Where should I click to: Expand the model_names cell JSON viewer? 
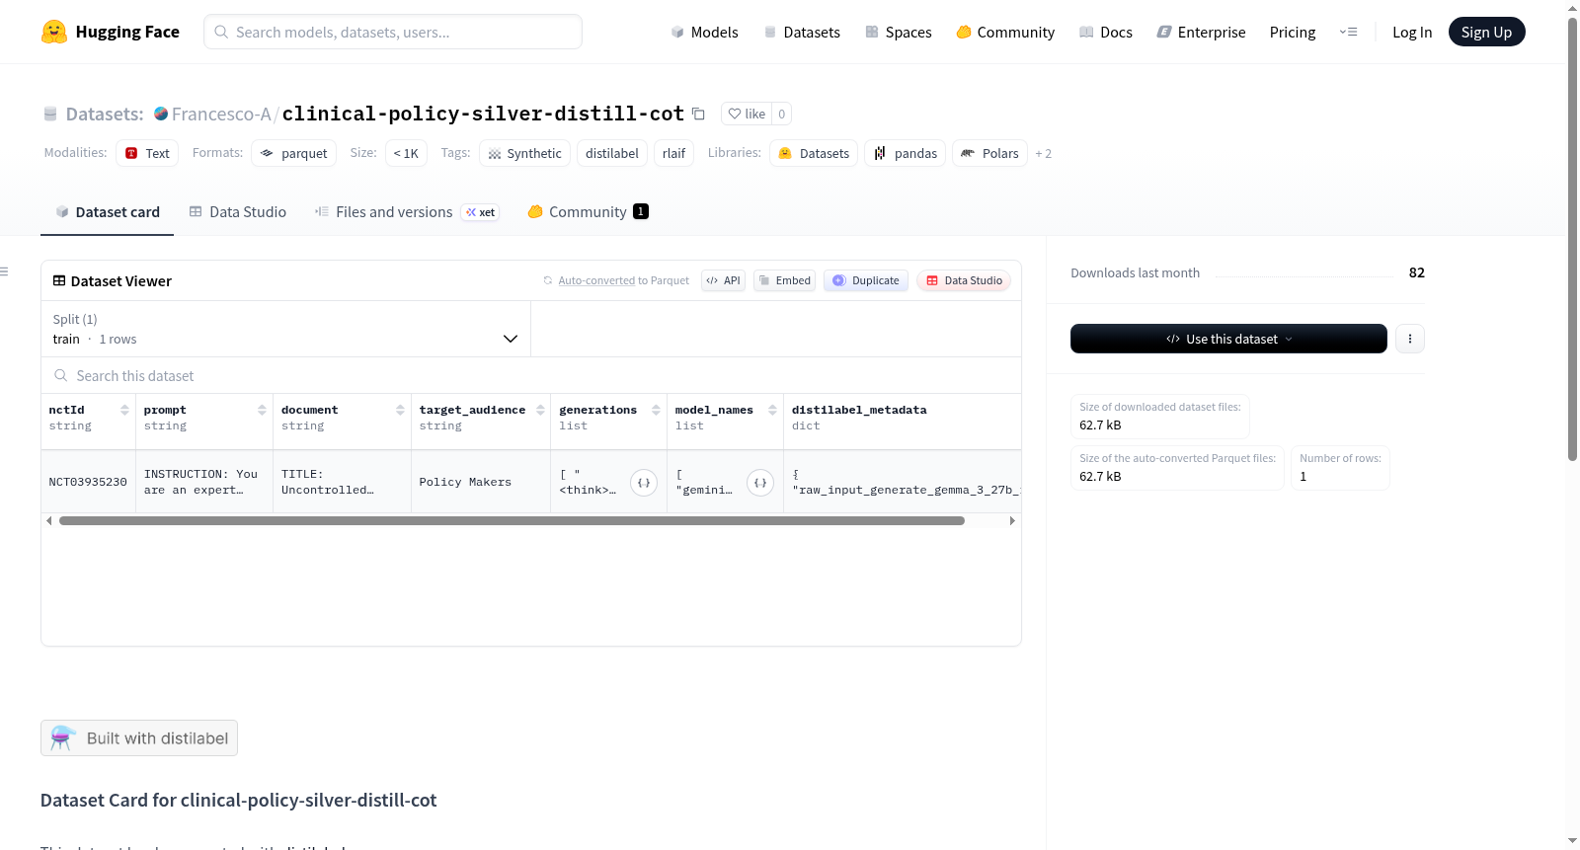[x=760, y=483]
